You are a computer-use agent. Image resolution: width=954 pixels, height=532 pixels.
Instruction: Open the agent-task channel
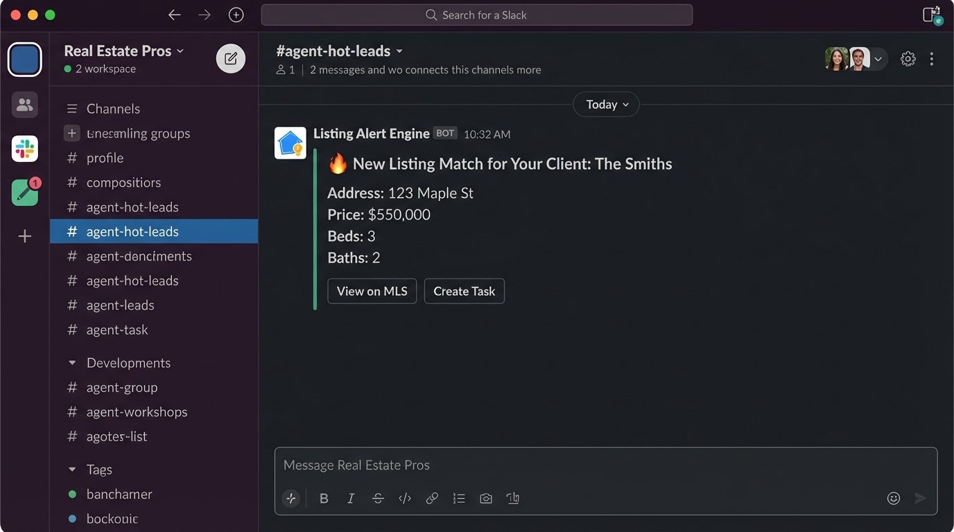[x=117, y=330]
